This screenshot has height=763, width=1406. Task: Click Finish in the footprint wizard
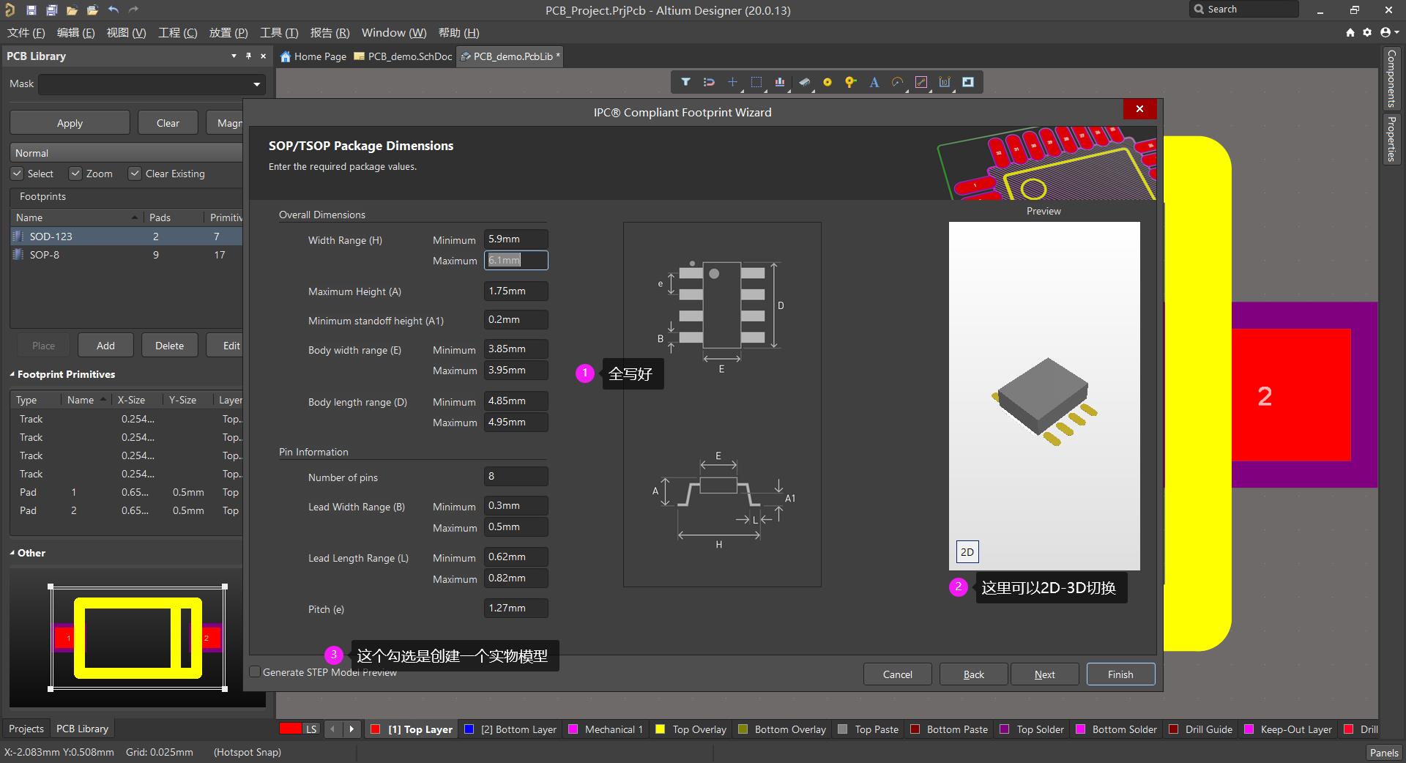(x=1120, y=674)
